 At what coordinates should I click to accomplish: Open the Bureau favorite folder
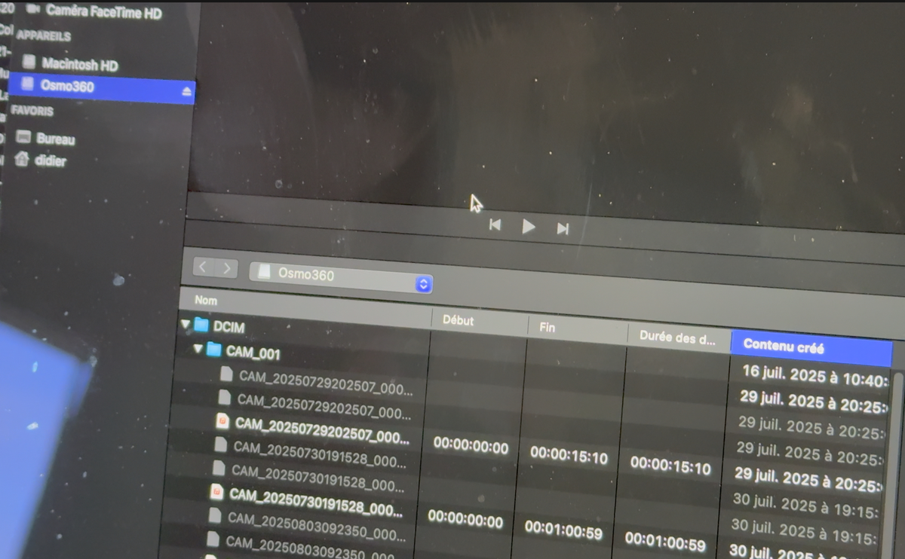tap(55, 139)
